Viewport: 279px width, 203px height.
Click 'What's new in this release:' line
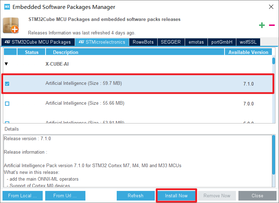(31, 172)
